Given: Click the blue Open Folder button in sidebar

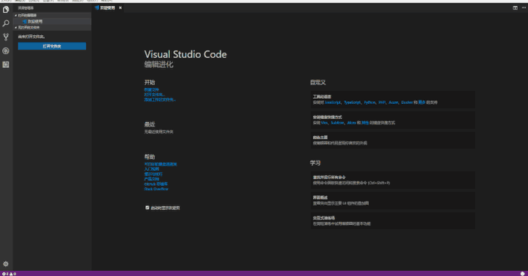Looking at the screenshot, I should [52, 46].
